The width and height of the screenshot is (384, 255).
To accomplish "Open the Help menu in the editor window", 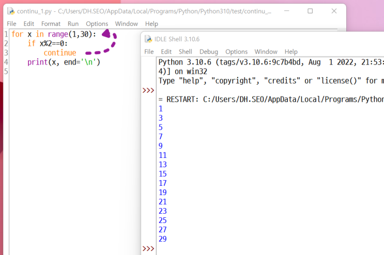I will [x=151, y=24].
